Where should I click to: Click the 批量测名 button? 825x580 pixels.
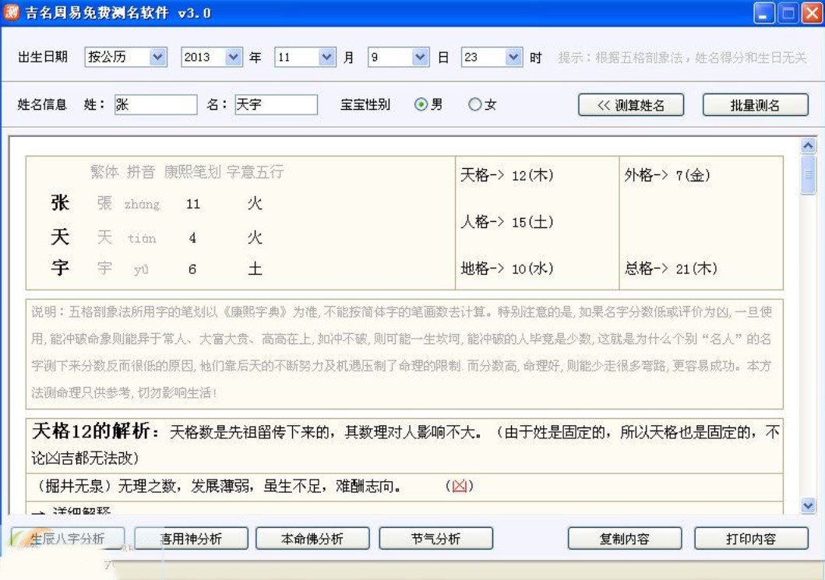[x=755, y=105]
